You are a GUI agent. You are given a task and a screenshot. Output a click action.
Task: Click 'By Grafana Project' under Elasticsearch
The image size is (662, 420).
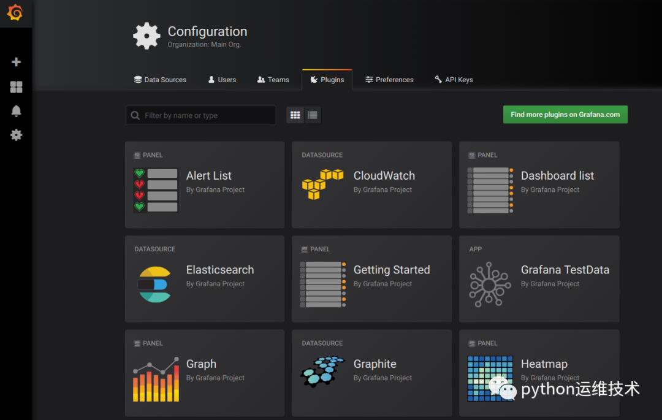coord(215,284)
